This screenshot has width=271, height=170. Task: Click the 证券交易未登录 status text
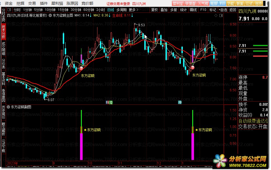(118, 4)
